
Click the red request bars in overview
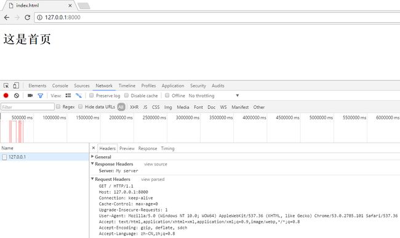pyautogui.click(x=17, y=132)
